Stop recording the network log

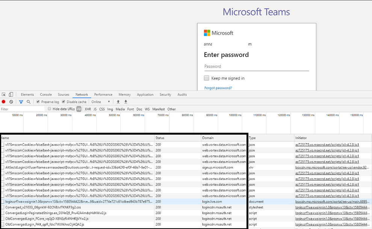click(x=3, y=102)
